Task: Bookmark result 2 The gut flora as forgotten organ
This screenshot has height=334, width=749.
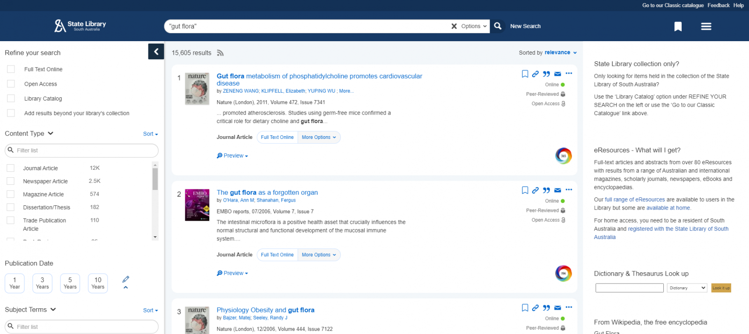Action: [x=525, y=190]
